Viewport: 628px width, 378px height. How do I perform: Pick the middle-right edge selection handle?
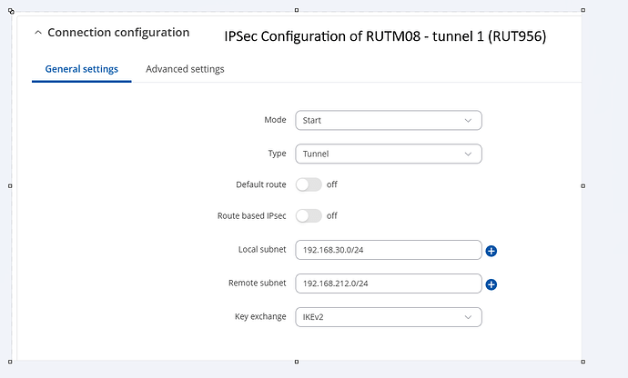click(583, 185)
